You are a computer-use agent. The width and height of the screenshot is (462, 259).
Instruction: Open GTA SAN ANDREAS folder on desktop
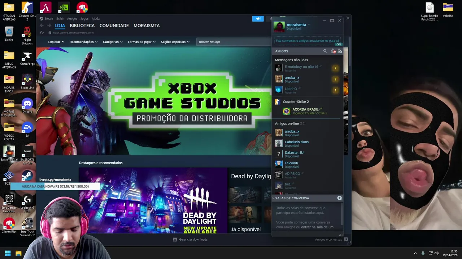tap(9, 12)
